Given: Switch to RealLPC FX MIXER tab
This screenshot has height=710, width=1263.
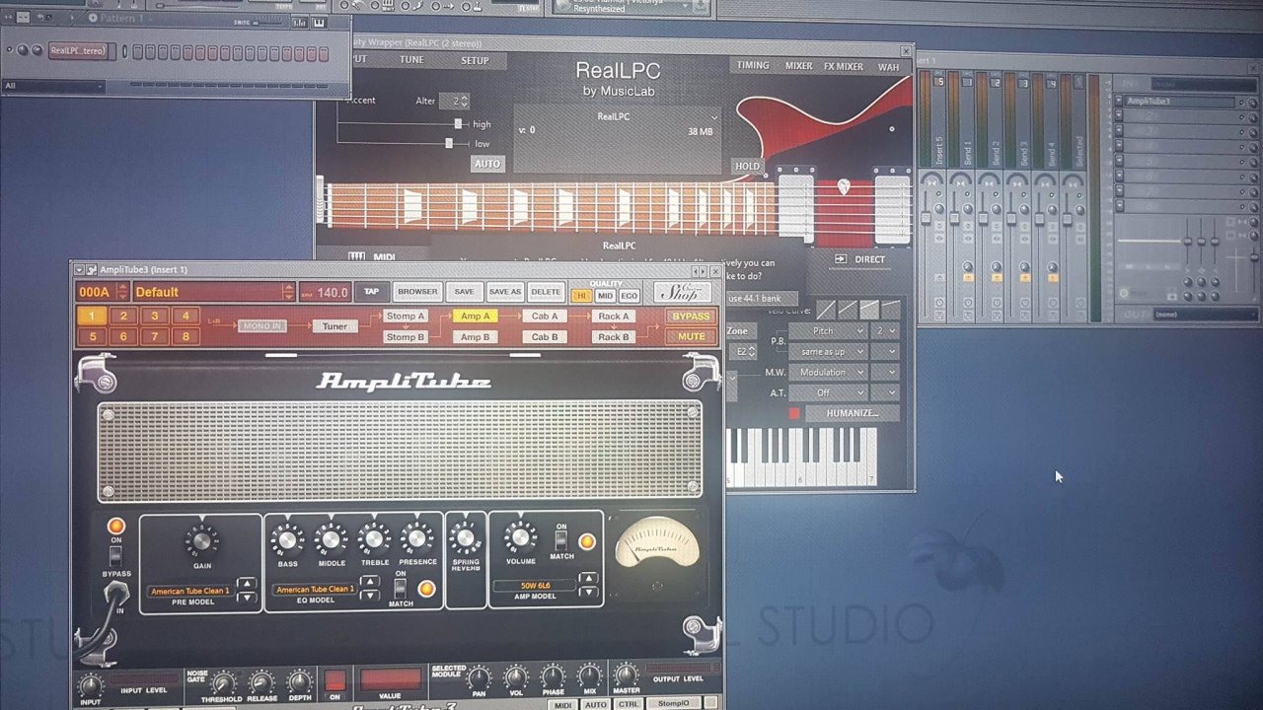Looking at the screenshot, I should click(843, 66).
